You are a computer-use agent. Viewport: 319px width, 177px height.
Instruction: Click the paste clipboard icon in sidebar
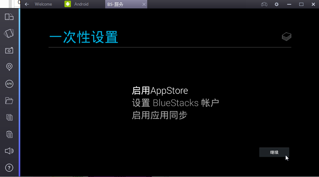click(9, 134)
